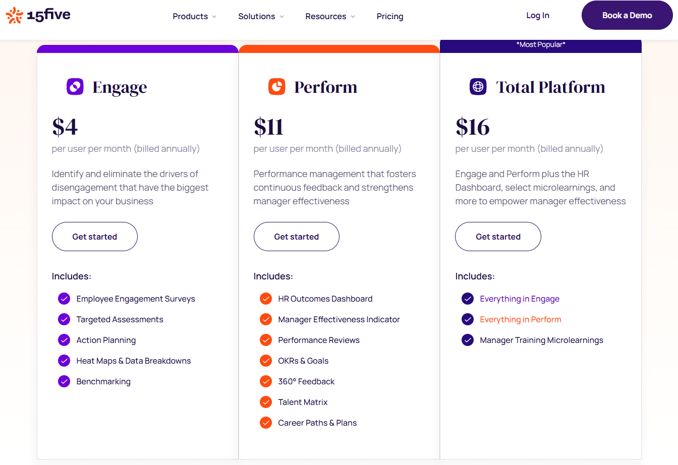Click checkmark beside 360° Feedback
The image size is (678, 465).
tap(266, 382)
